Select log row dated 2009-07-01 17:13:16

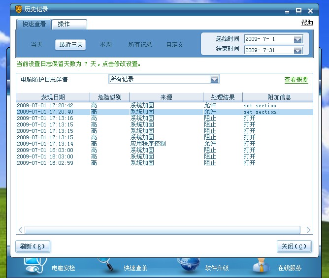tap(164, 118)
